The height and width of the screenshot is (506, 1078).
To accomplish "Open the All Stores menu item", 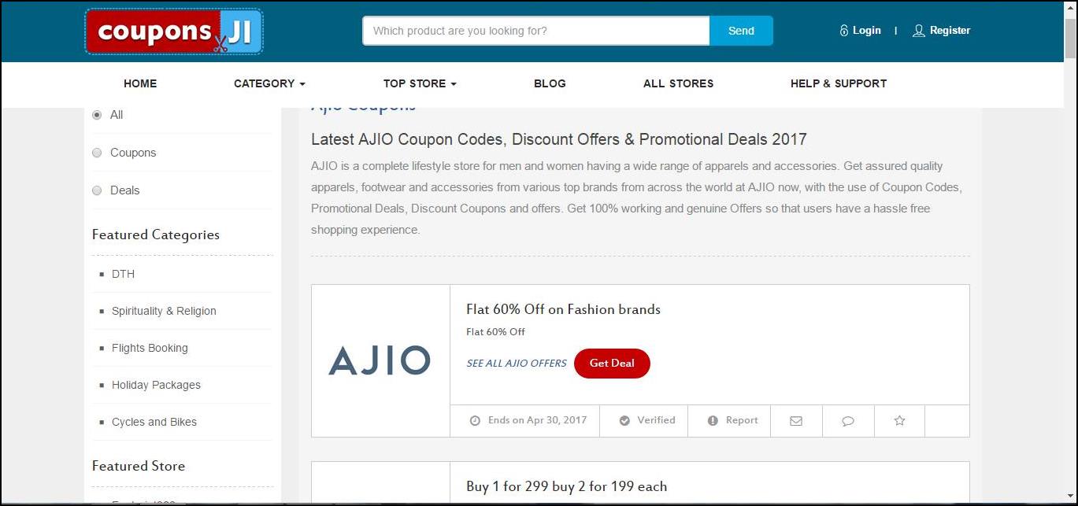I will [679, 83].
